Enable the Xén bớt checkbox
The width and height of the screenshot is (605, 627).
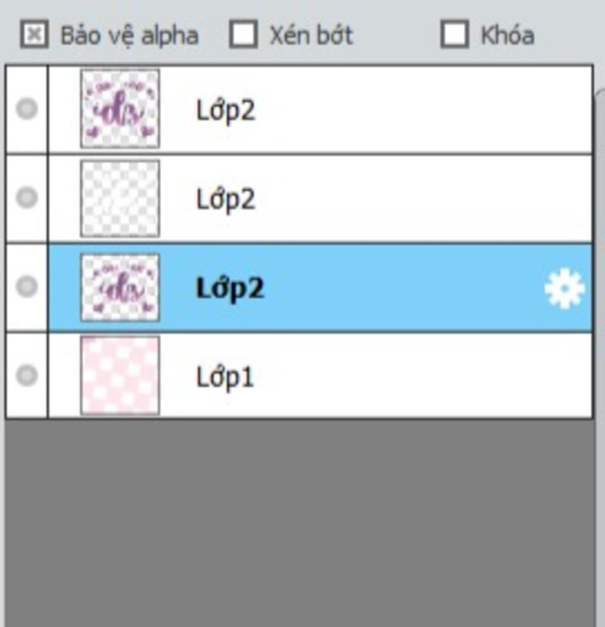[x=243, y=34]
